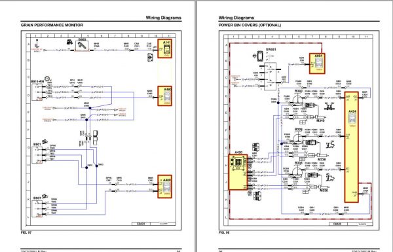Click the combine harvester icon
Image resolution: width=393 pixels, height=252 pixels.
point(70,42)
